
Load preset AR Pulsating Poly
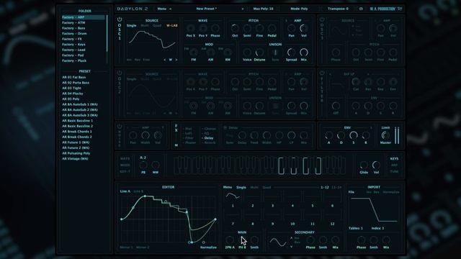(x=76, y=153)
